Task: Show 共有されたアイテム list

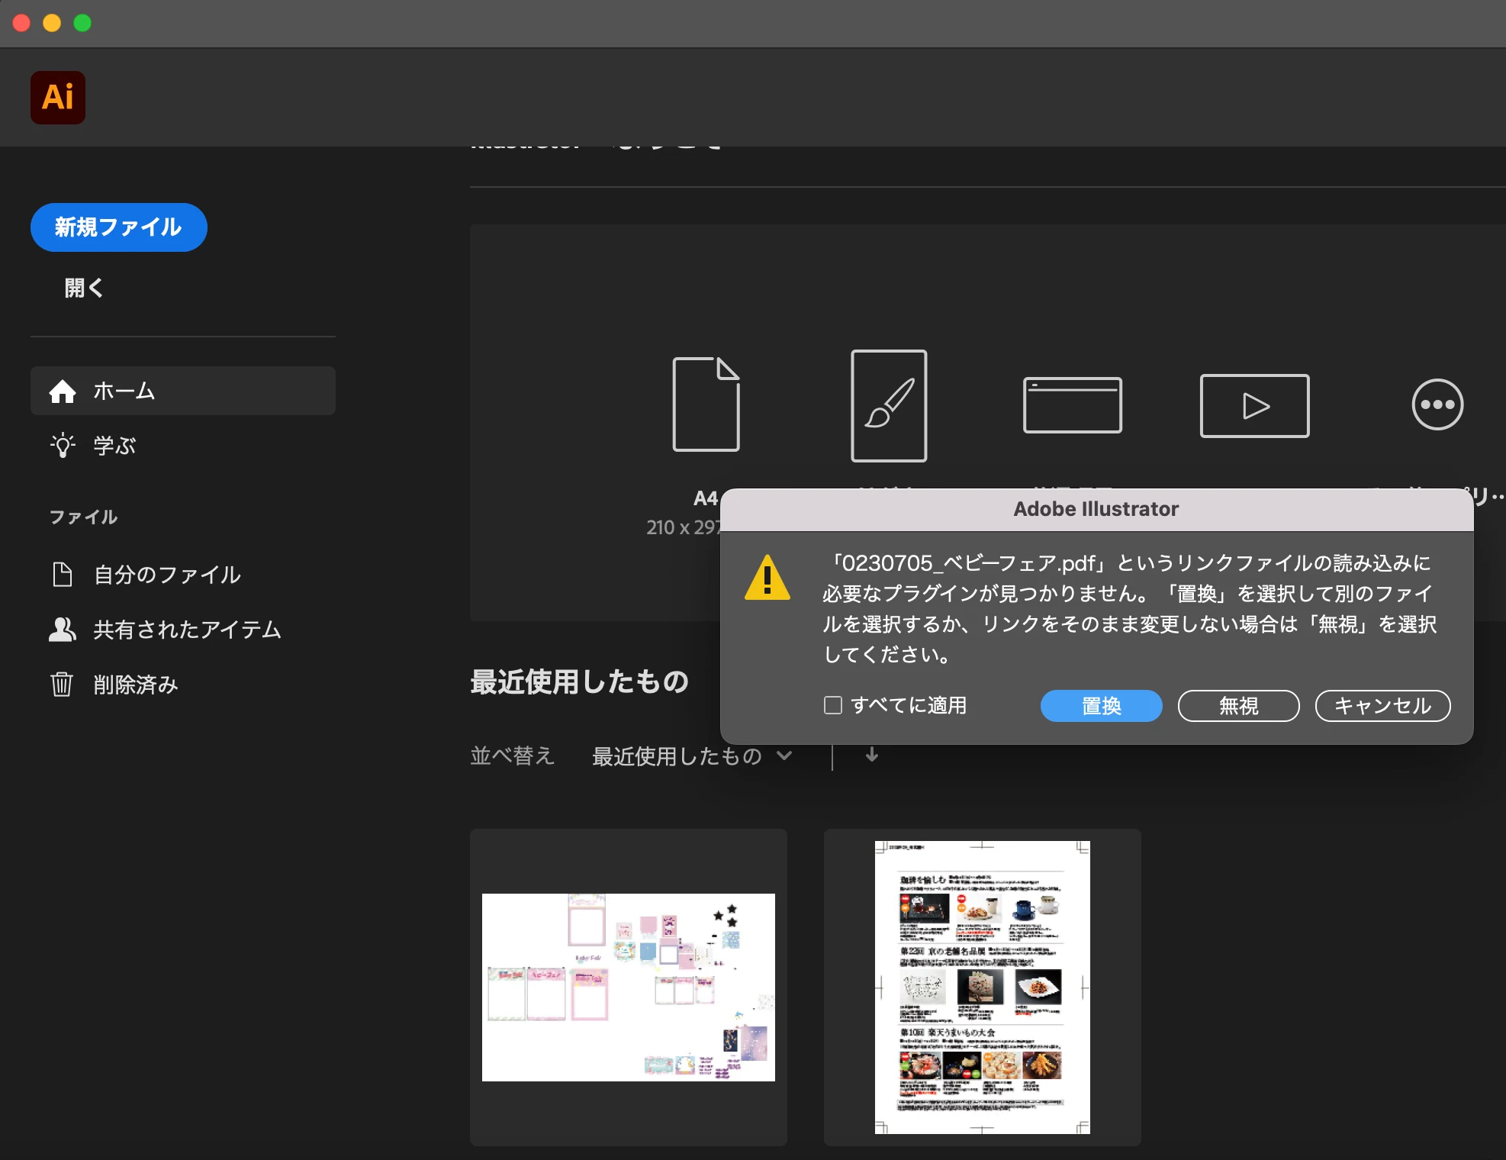Action: point(187,630)
